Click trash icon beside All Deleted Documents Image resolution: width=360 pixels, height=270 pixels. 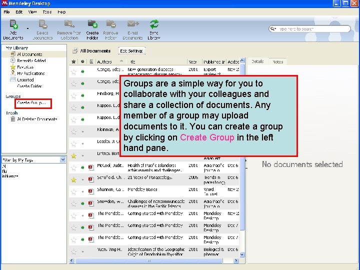[x=13, y=119]
